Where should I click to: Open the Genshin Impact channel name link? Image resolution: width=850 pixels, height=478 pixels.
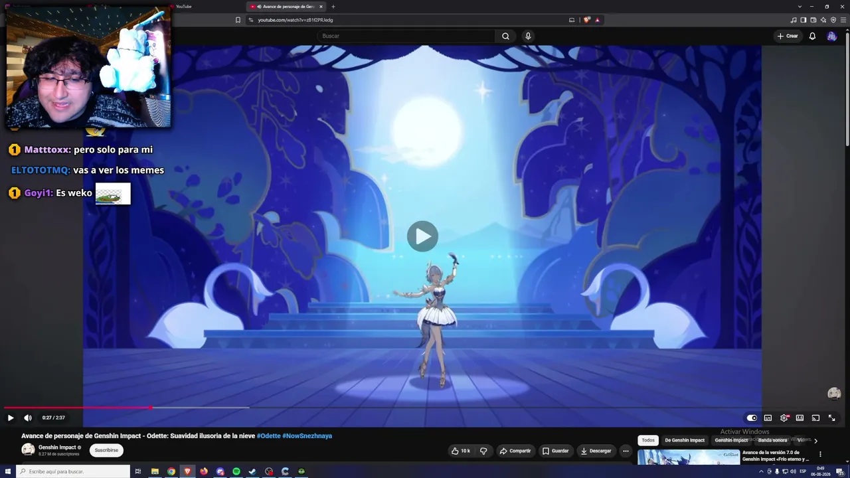[x=57, y=447]
